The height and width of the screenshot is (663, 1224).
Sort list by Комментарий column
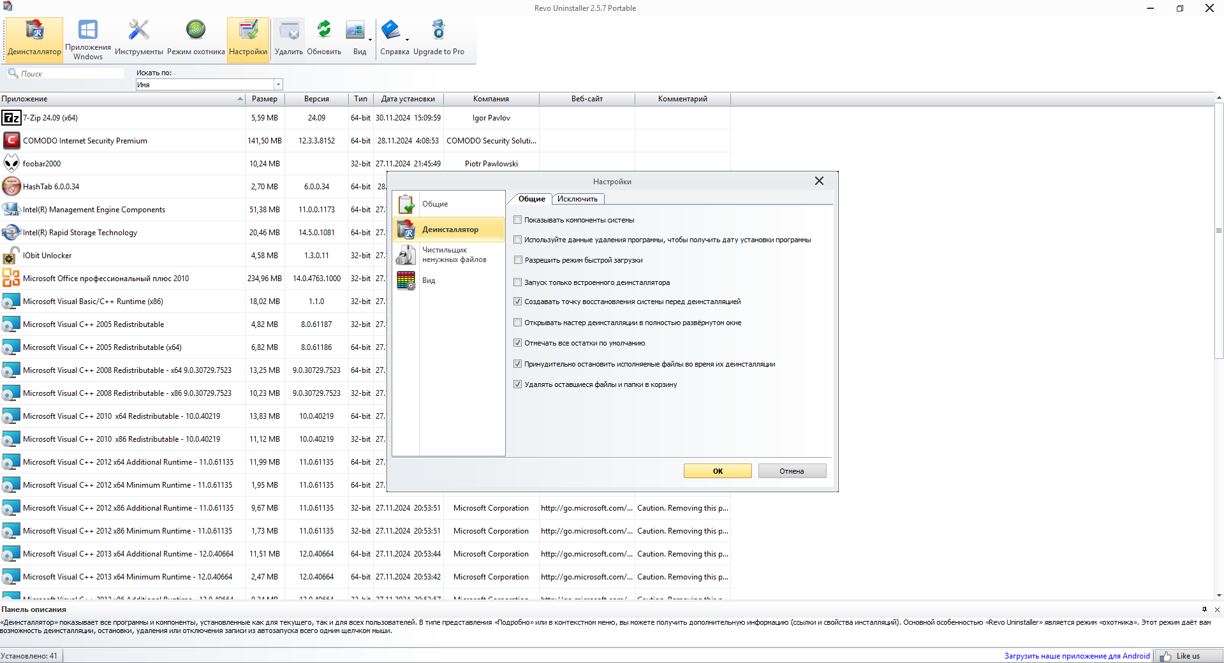pos(682,99)
